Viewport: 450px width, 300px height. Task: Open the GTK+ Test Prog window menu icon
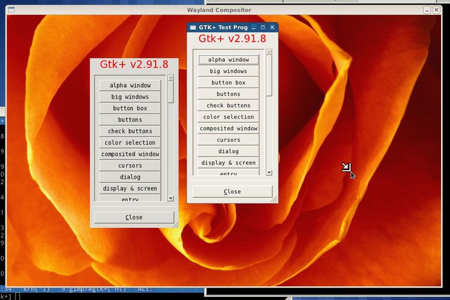(193, 28)
